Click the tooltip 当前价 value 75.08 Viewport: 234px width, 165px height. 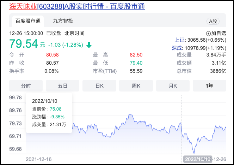click(x=56, y=109)
